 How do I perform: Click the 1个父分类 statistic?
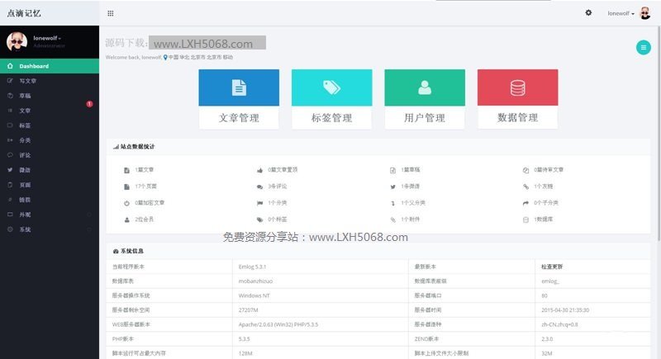coord(412,202)
